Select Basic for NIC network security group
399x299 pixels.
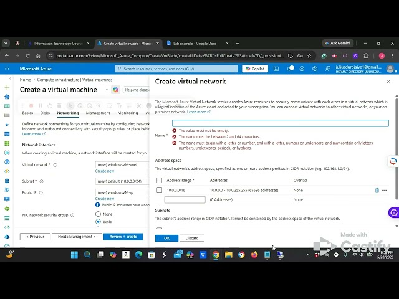98,222
